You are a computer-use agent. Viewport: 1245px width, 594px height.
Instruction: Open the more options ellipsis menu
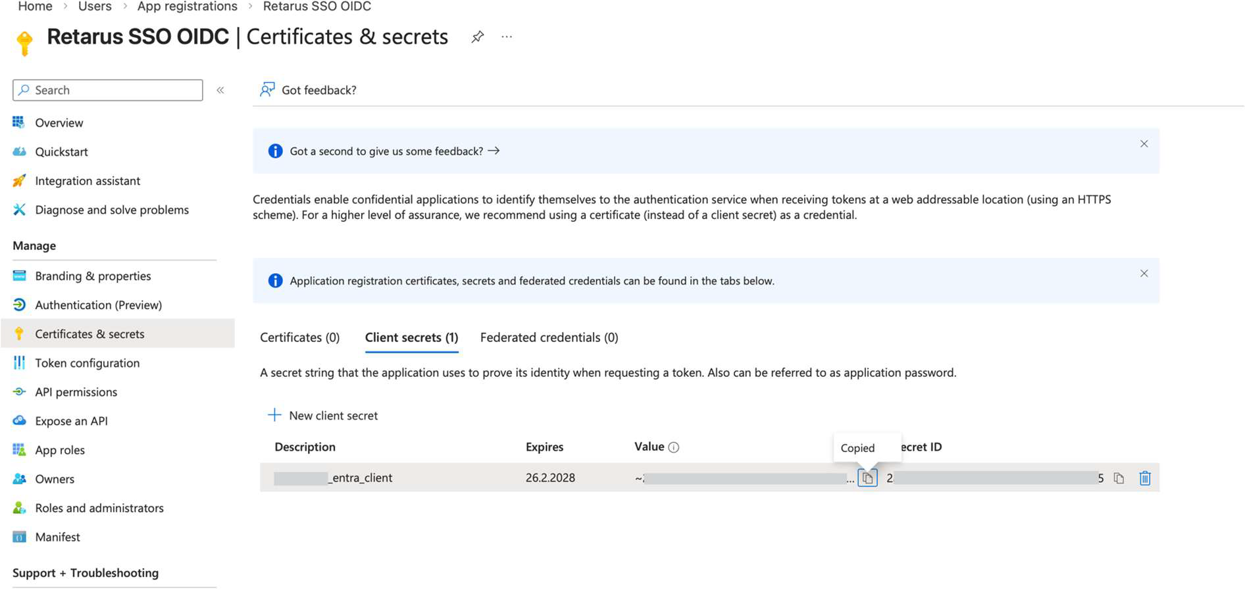(507, 37)
